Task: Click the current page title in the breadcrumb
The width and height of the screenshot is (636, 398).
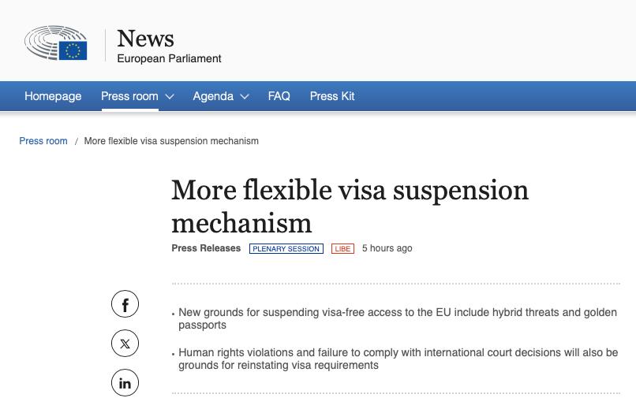Action: [171, 141]
